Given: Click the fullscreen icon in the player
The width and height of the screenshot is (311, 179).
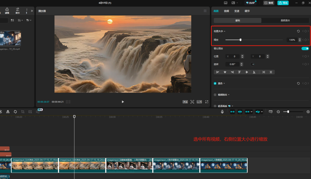Looking at the screenshot, I should (207, 102).
